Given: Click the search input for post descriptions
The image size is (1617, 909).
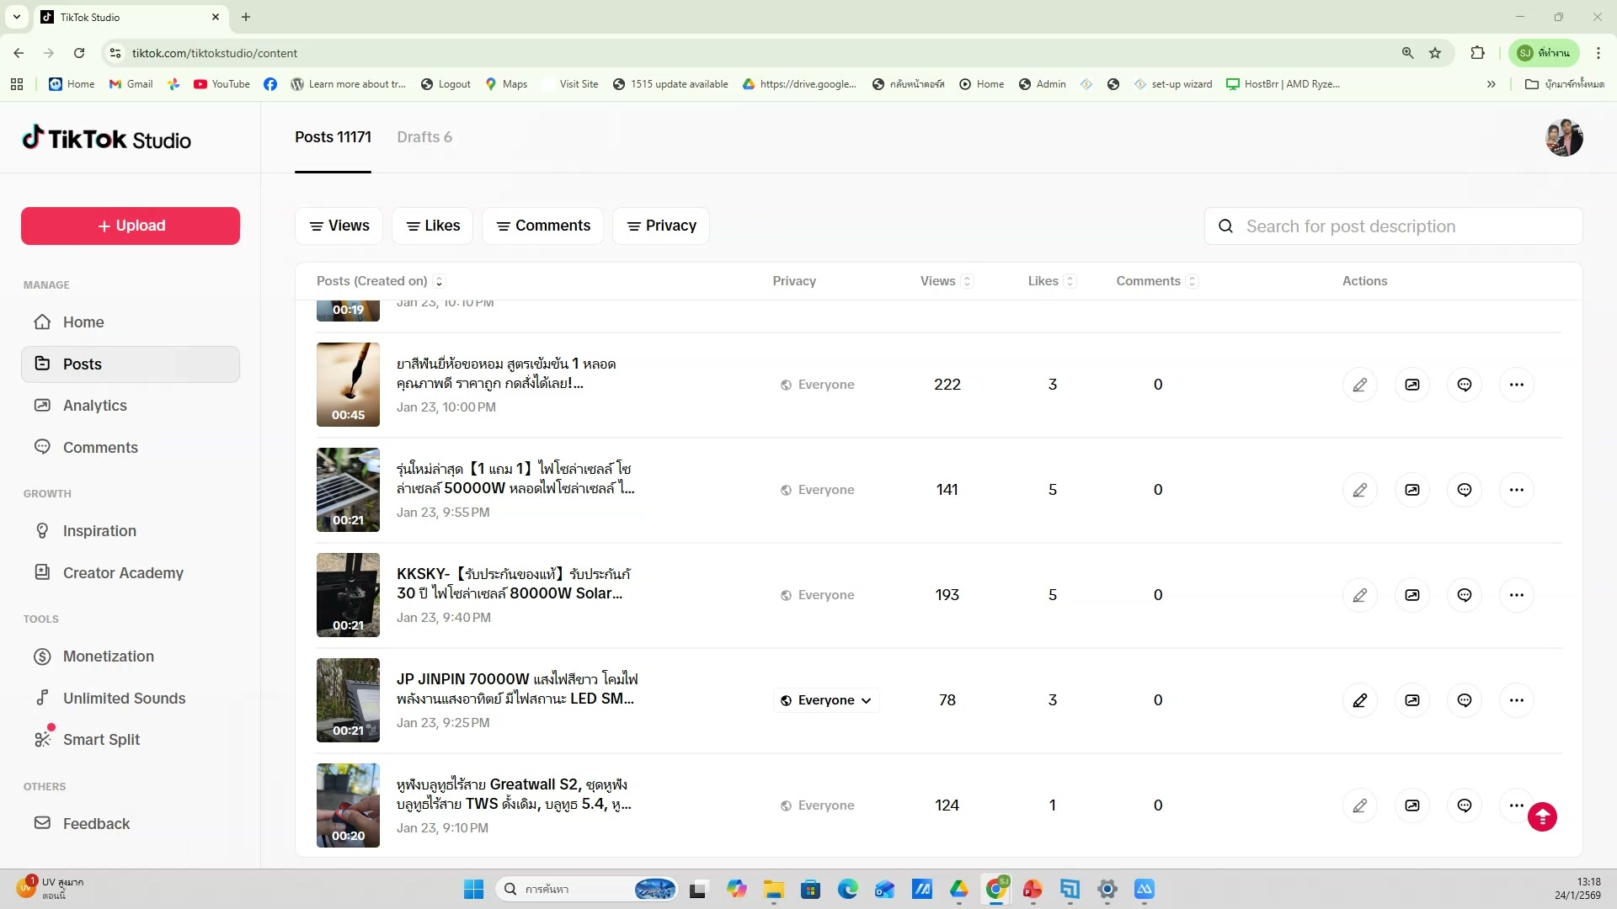Looking at the screenshot, I should coord(1392,226).
